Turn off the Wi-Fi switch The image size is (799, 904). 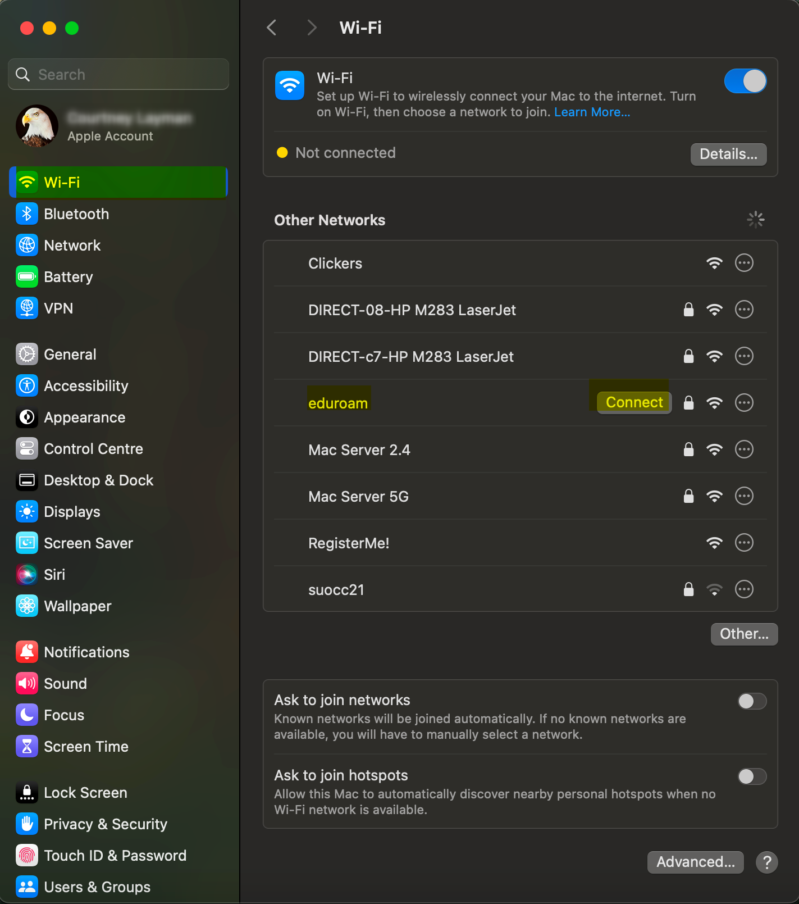point(745,81)
